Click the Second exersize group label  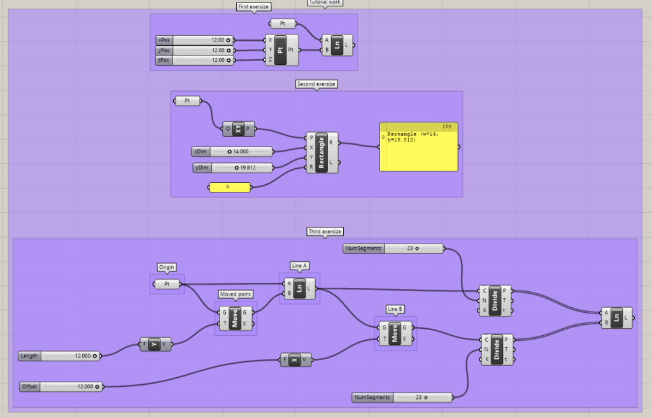click(x=316, y=83)
